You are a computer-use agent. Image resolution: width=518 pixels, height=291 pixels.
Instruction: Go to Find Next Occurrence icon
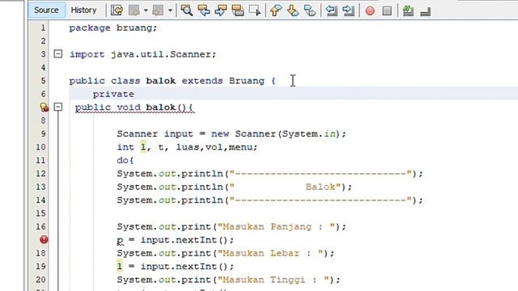click(x=221, y=11)
